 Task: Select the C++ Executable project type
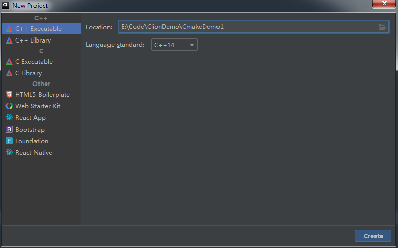pyautogui.click(x=41, y=29)
